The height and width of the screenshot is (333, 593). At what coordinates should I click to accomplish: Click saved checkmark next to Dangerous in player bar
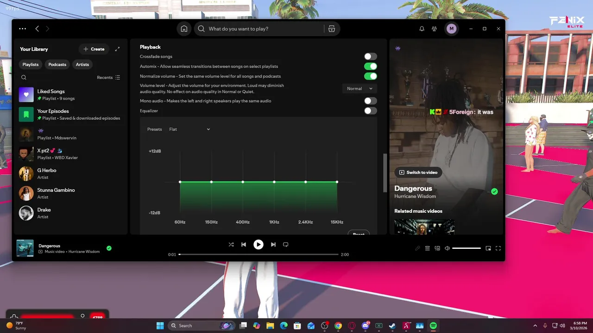[109, 248]
